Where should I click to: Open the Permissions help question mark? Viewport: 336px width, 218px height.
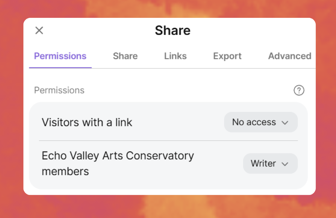coord(299,91)
